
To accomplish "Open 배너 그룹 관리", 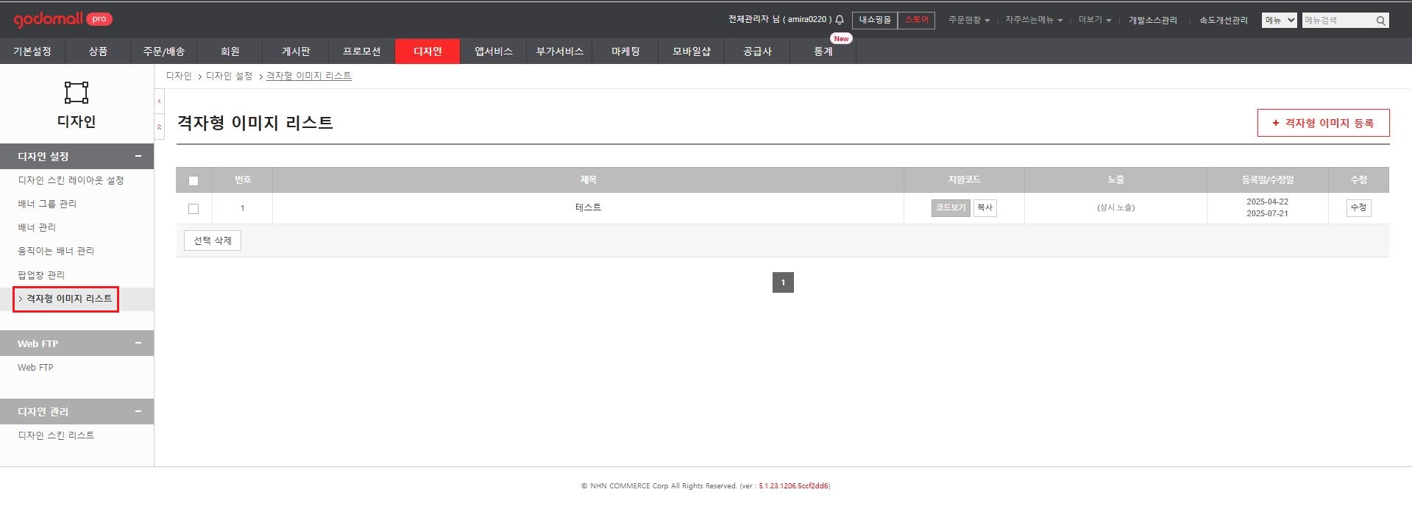I will (x=47, y=204).
